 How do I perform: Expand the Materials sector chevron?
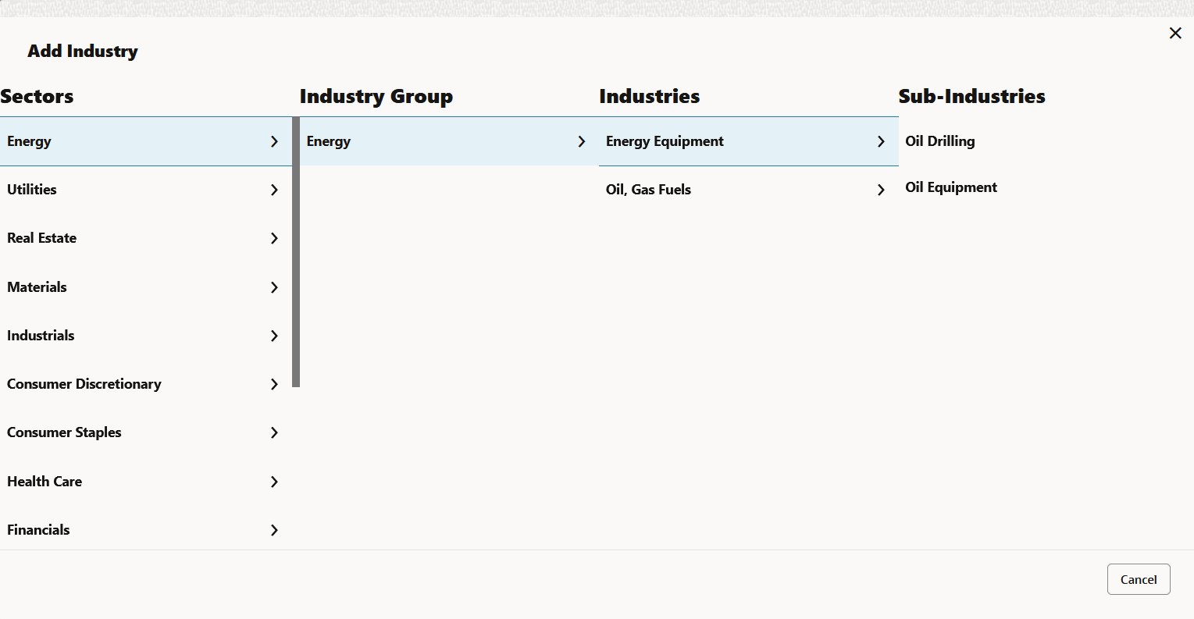point(274,287)
